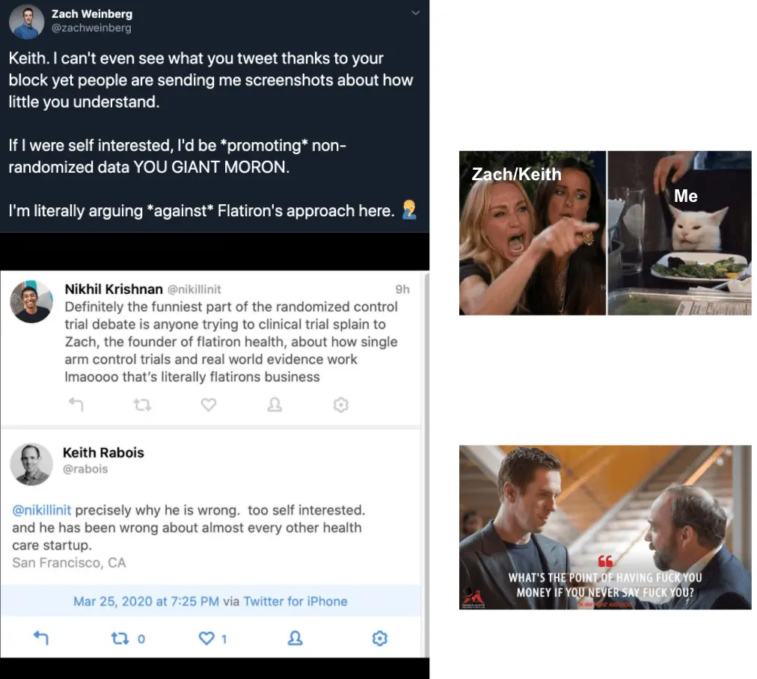Screen dimensions: 757x679
Task: Click the user icon under Nikhil's tweet
Action: pyautogui.click(x=275, y=405)
